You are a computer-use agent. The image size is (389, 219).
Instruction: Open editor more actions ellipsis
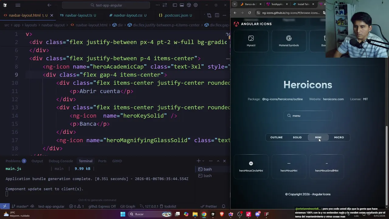pyautogui.click(x=224, y=15)
